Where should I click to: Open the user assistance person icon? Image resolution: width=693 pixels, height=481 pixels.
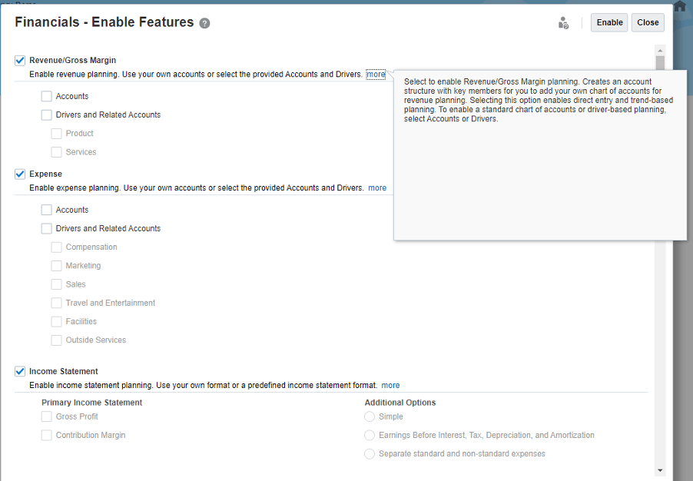click(x=563, y=23)
